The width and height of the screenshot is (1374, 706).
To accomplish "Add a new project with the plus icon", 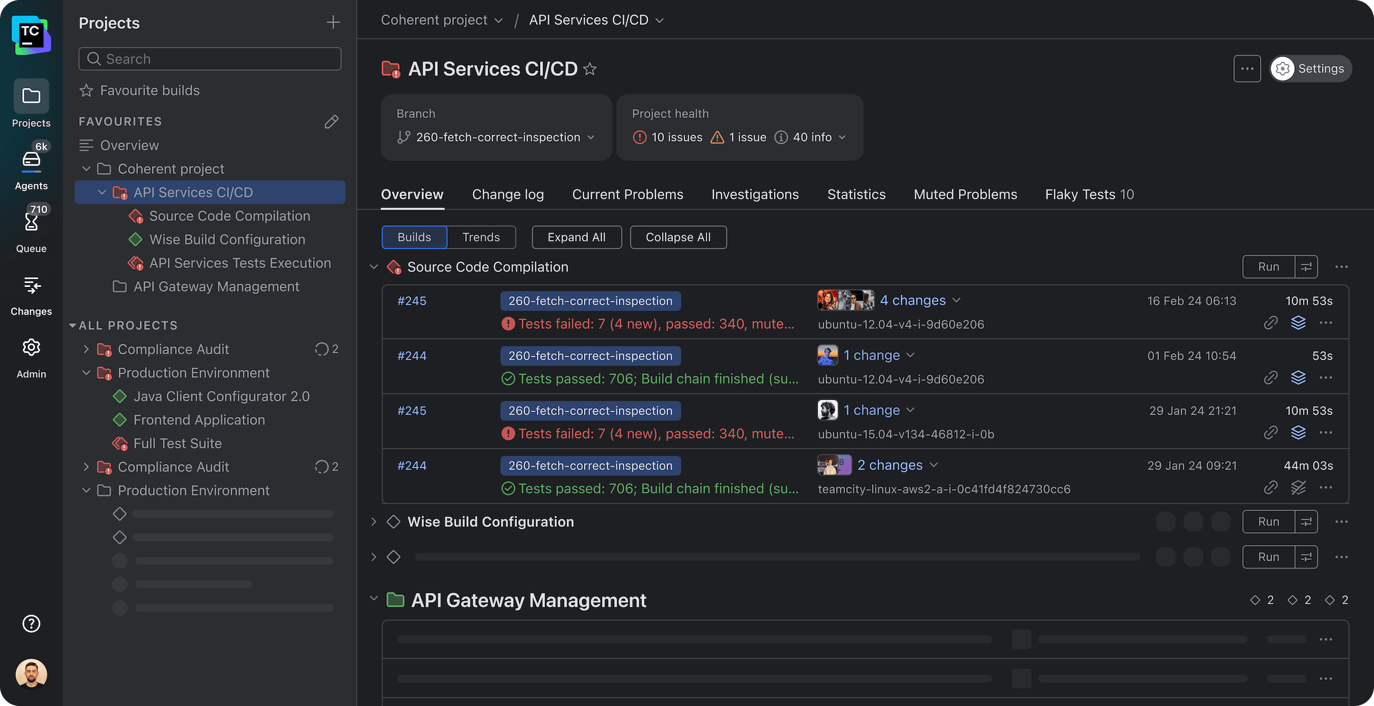I will pos(333,23).
